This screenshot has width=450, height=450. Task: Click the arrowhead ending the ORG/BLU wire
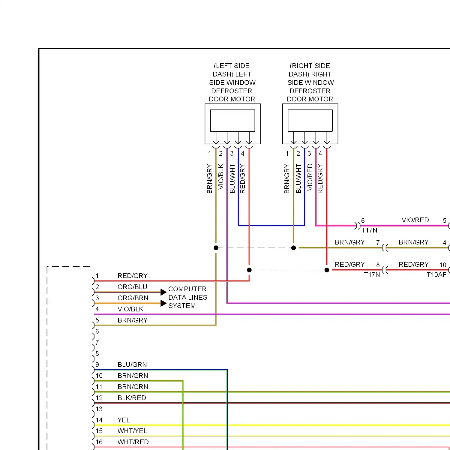tap(163, 292)
